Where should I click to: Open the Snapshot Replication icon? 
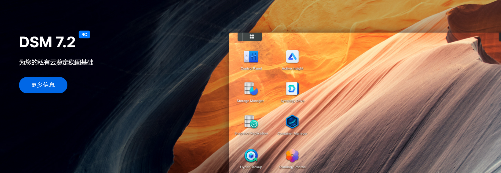[x=251, y=121]
